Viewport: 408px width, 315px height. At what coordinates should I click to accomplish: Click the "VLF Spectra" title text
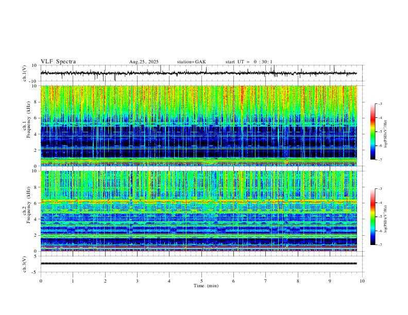pyautogui.click(x=58, y=62)
